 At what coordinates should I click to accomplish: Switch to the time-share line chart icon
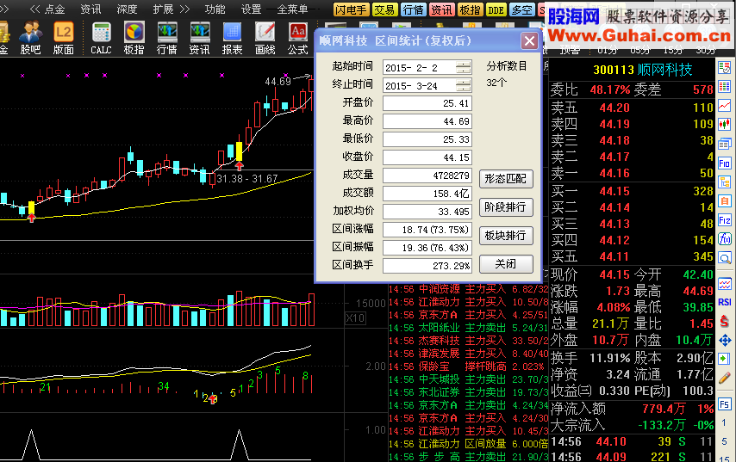725,106
